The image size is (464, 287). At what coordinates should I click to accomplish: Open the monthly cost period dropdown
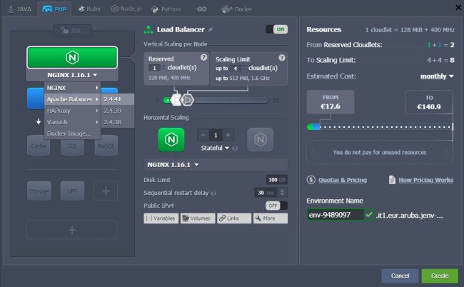(437, 76)
